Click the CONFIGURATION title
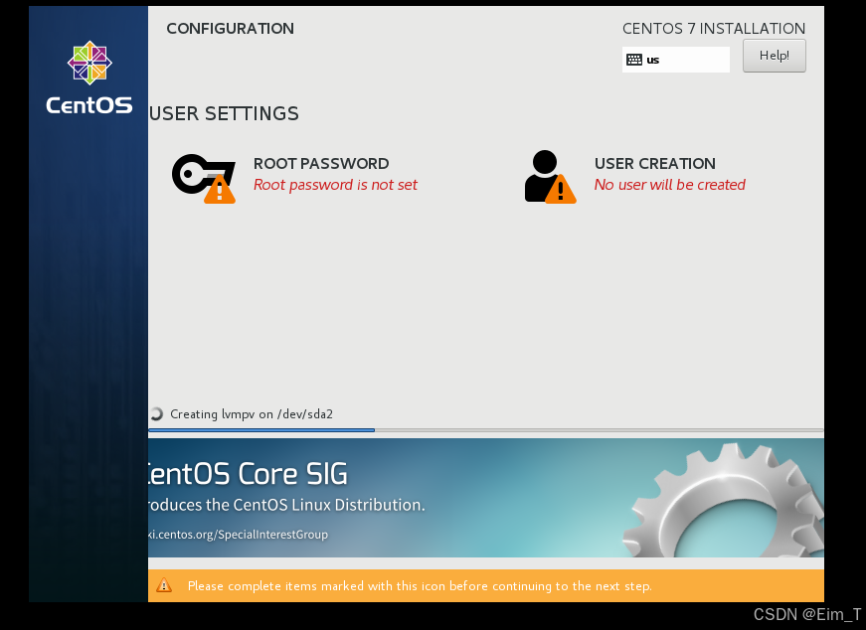 tap(231, 29)
